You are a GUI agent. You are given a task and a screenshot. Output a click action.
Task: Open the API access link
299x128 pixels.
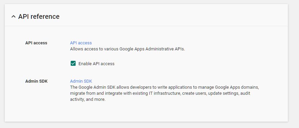coord(81,43)
